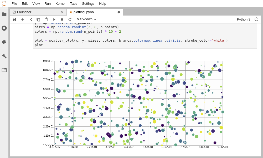The height and width of the screenshot is (158, 263).
Task: Restart the kernel with refresh icon
Action: (x=70, y=19)
